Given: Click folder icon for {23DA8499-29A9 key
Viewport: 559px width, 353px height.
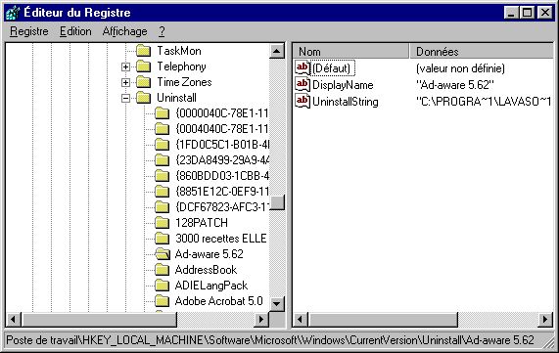Looking at the screenshot, I should coord(163,160).
